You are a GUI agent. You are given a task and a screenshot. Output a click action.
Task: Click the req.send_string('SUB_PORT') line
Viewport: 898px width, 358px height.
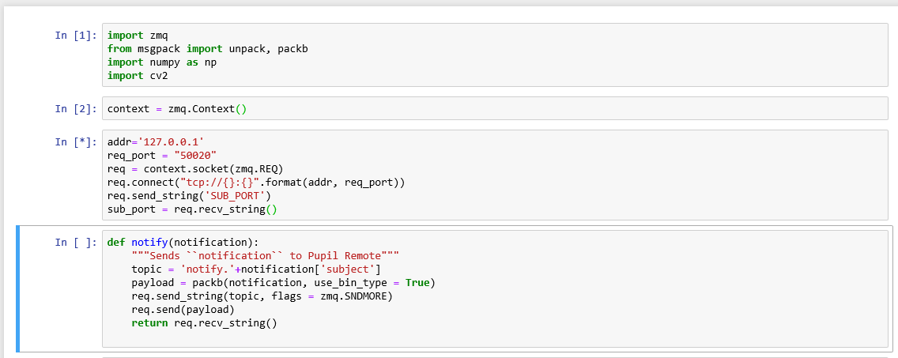189,196
